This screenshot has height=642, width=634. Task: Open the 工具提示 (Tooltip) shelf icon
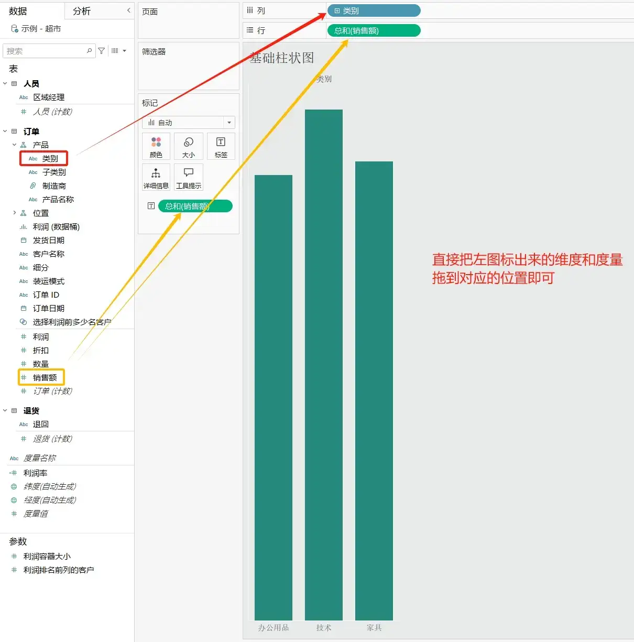tap(189, 177)
